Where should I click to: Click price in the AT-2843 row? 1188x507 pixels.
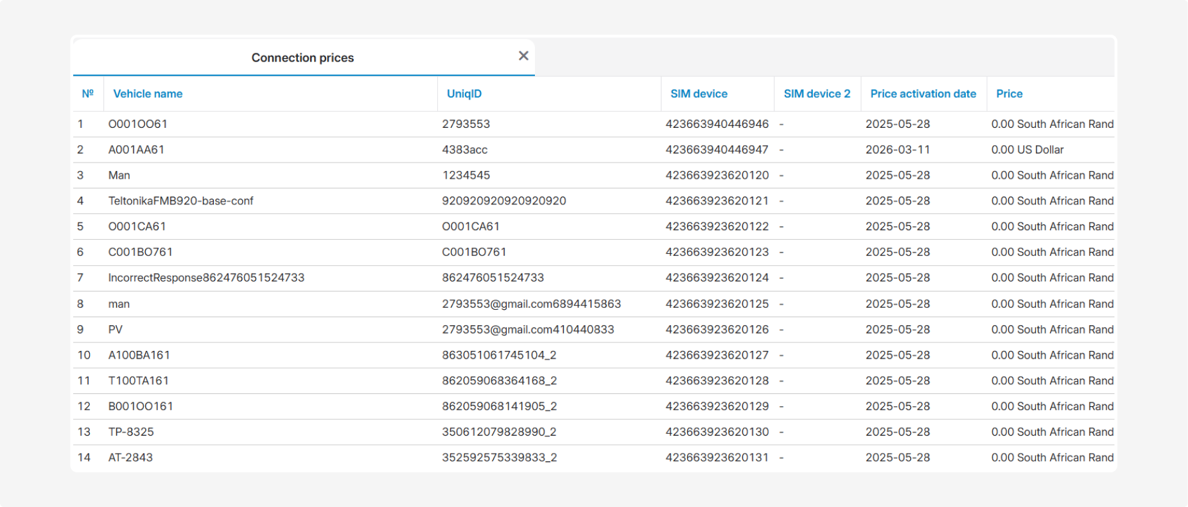tap(1053, 458)
